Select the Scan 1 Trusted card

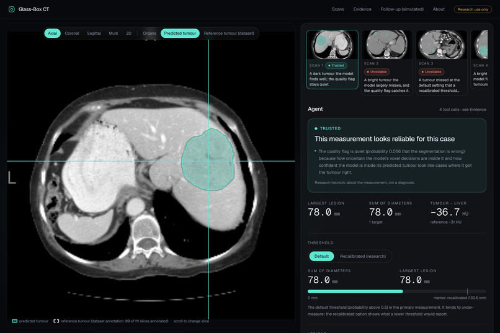coord(333,60)
